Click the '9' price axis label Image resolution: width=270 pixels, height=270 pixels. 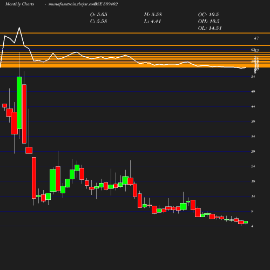[x=252, y=211]
